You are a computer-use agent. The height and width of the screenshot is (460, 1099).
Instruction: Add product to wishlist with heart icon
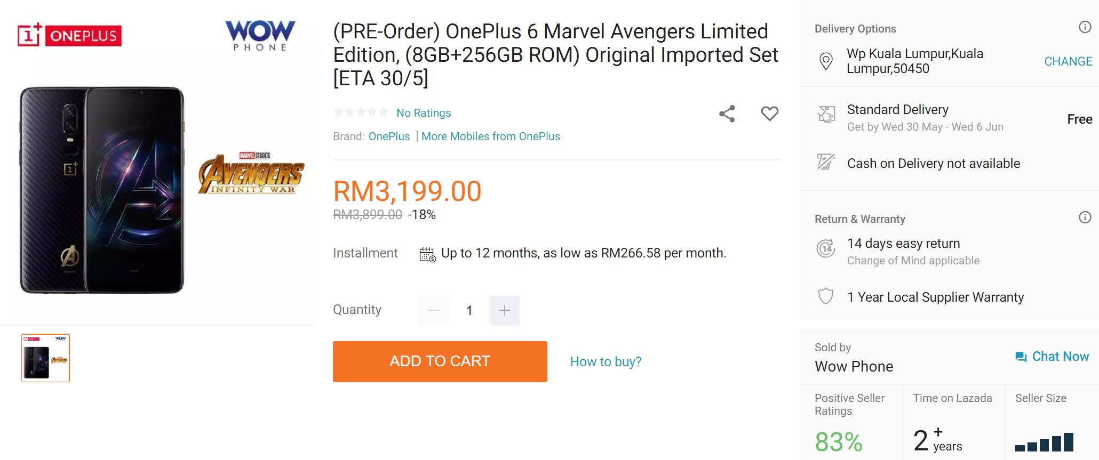point(769,114)
